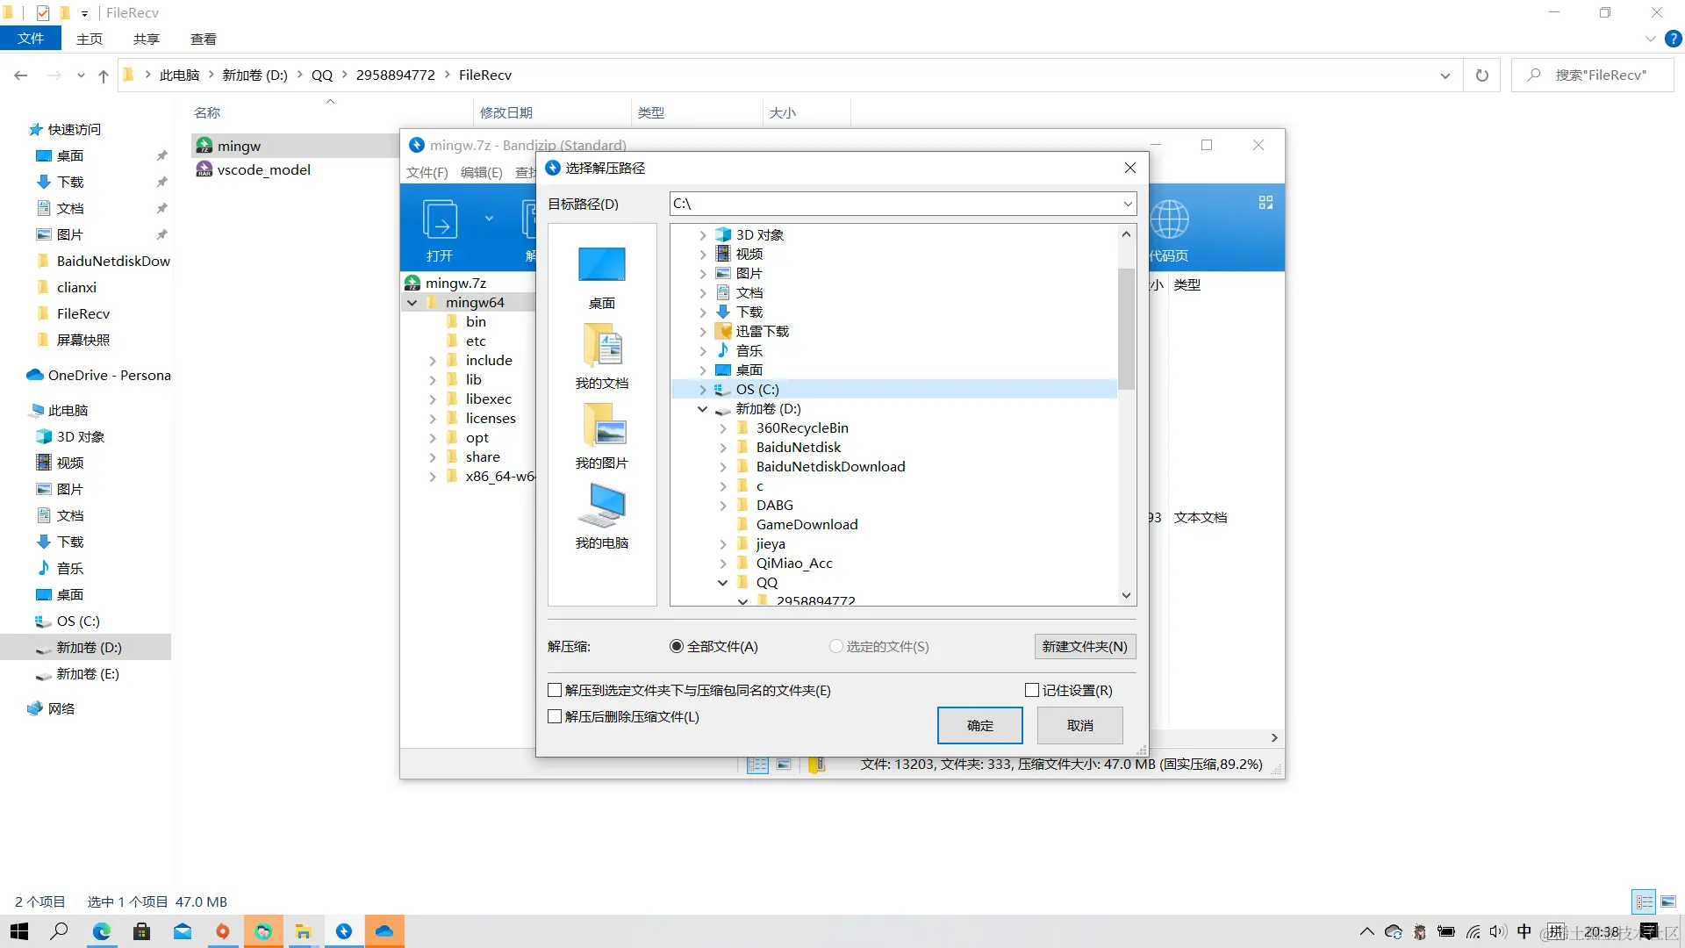Screen dimensions: 1685x948
Task: Open Microsoft Edge from the taskbar
Action: pos(102,931)
